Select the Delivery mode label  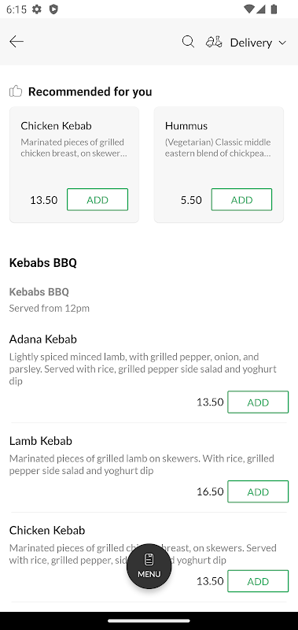(x=251, y=43)
